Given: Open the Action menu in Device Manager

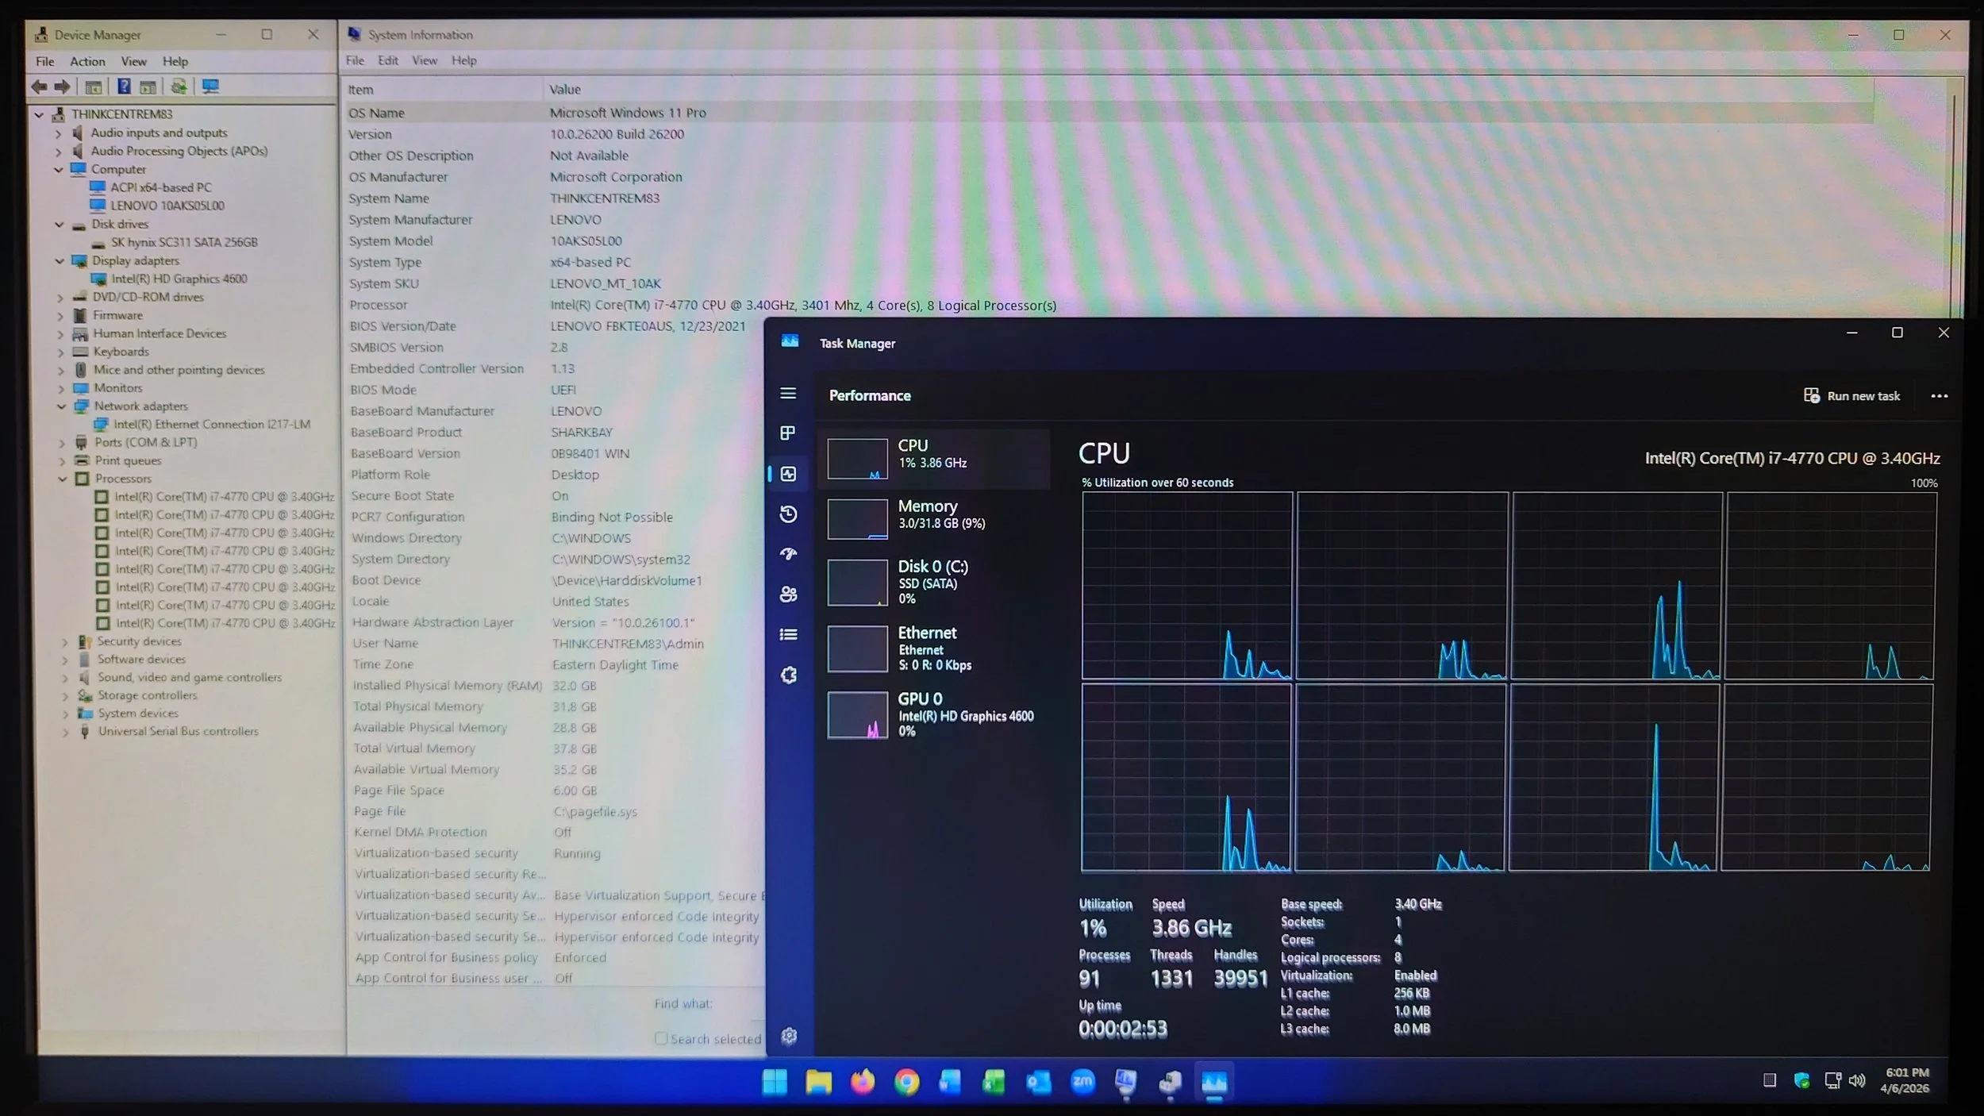Looking at the screenshot, I should pyautogui.click(x=87, y=61).
